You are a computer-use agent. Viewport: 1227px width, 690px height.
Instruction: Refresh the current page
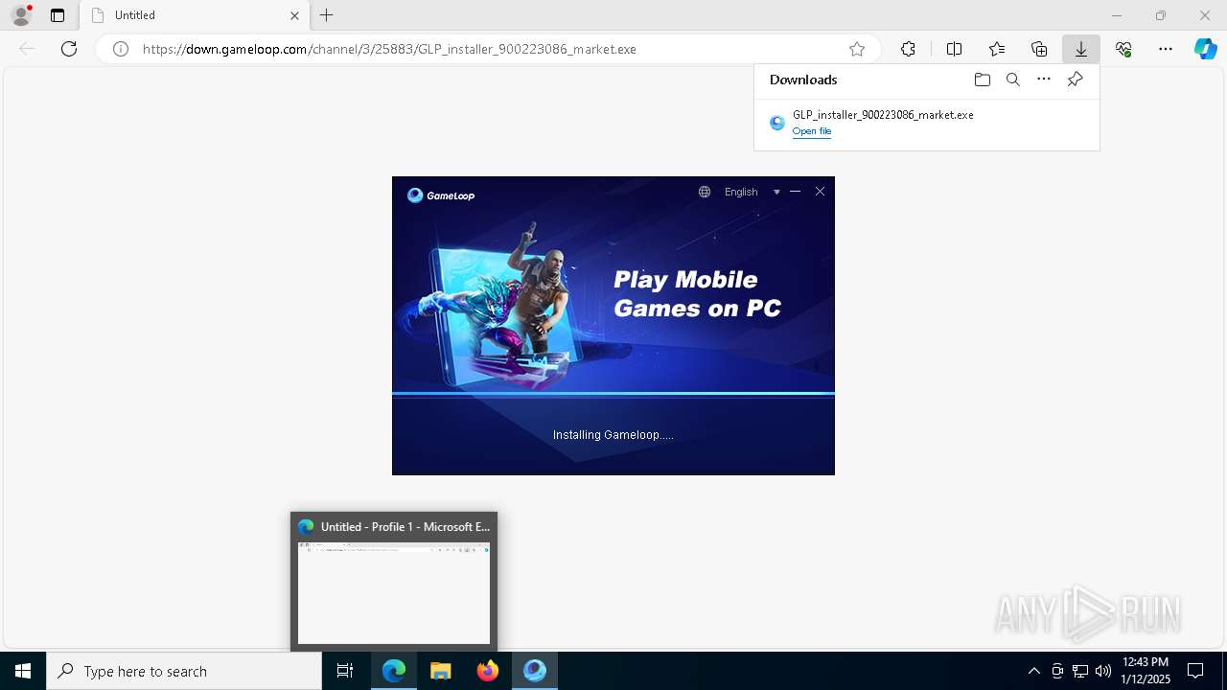[69, 49]
